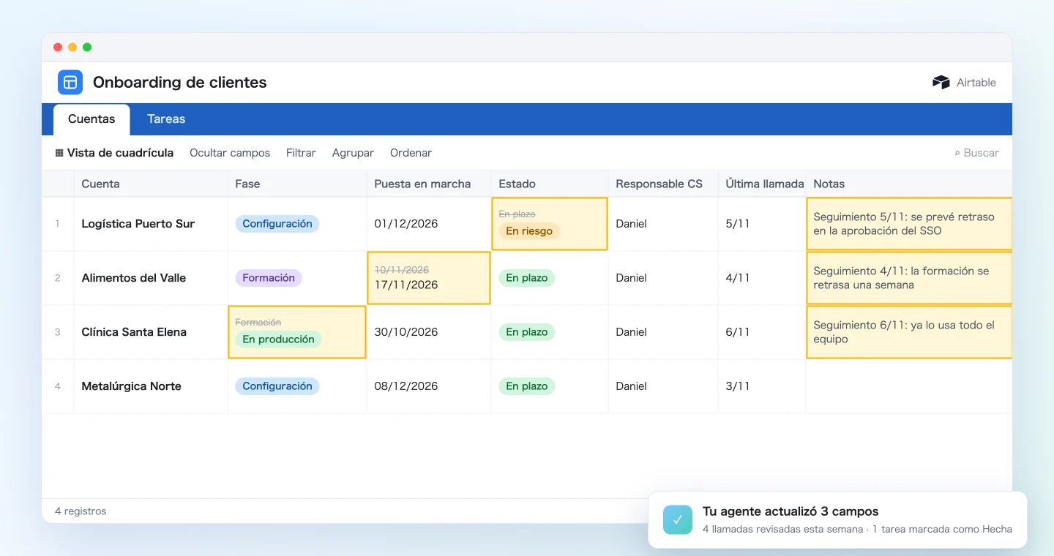1054x556 pixels.
Task: Click Última llamada column header
Action: 762,184
